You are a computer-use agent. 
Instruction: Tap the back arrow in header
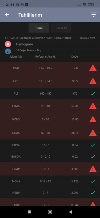[7, 15]
